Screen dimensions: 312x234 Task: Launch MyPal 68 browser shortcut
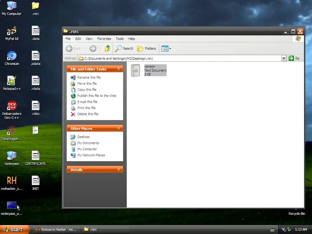[x=12, y=34]
